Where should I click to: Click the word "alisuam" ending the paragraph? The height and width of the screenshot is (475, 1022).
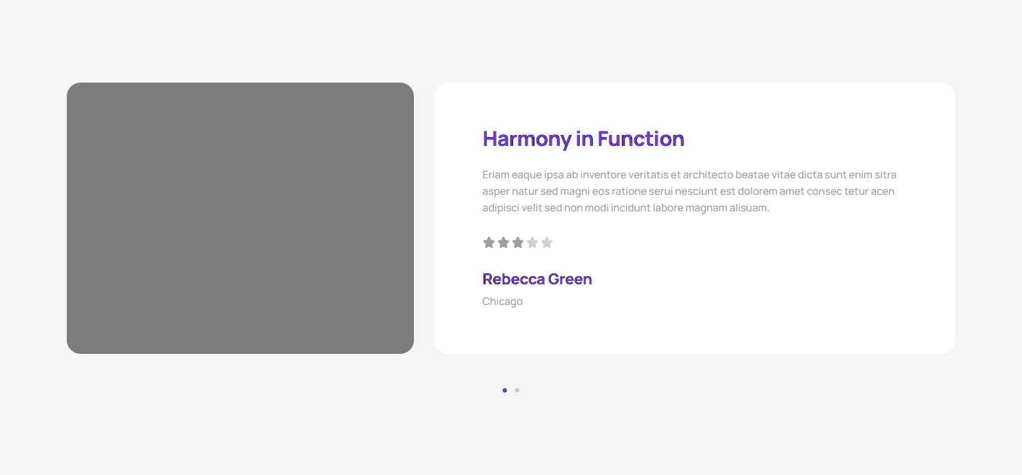747,208
